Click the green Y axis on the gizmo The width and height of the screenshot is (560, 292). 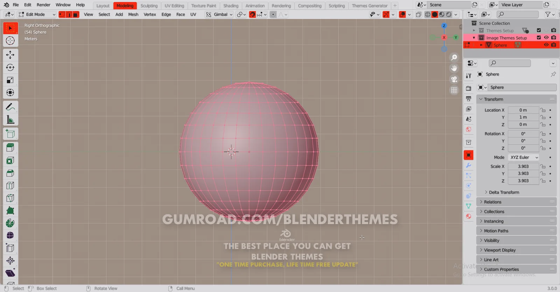456,37
